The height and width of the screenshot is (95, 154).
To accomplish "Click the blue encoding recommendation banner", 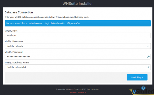I will (x=78, y=23).
